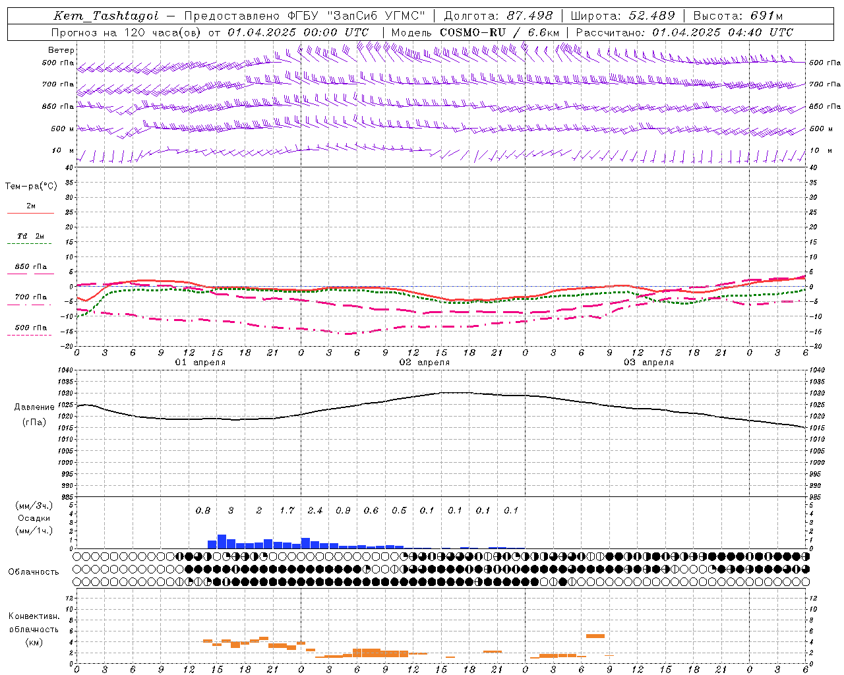Select the latitude value "Широта: 52.489"
Image resolution: width=844 pixels, height=675 pixels.
[x=622, y=16]
